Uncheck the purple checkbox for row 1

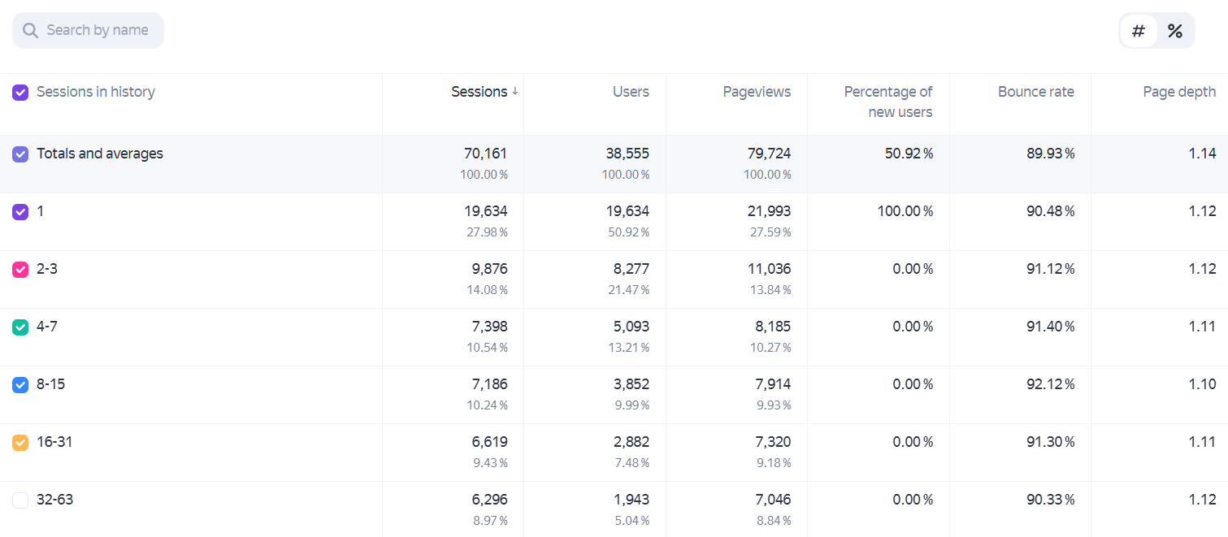coord(20,212)
